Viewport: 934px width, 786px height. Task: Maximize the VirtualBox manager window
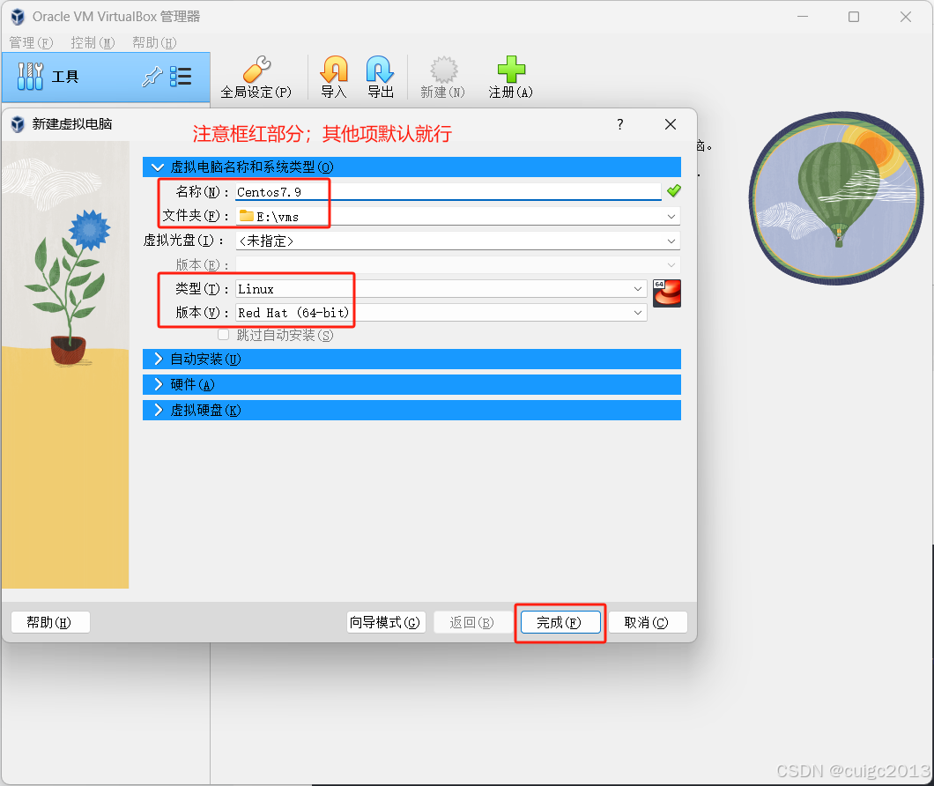(x=854, y=17)
